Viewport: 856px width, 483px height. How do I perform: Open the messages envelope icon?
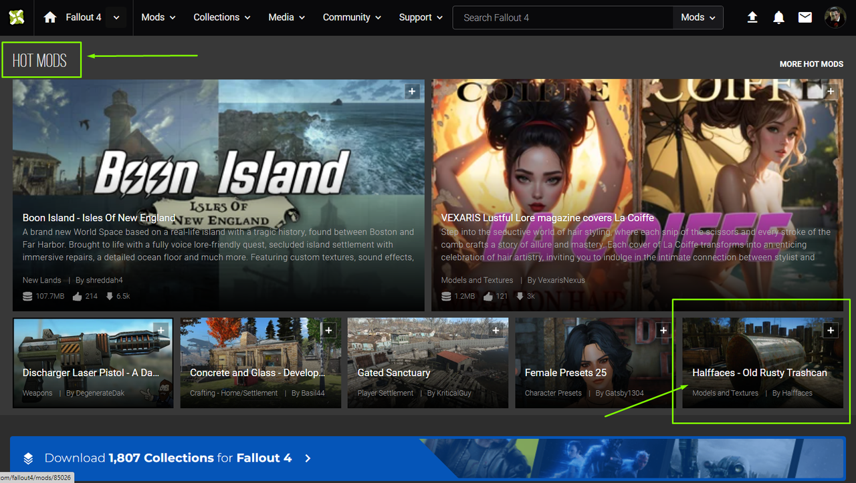[x=805, y=17]
